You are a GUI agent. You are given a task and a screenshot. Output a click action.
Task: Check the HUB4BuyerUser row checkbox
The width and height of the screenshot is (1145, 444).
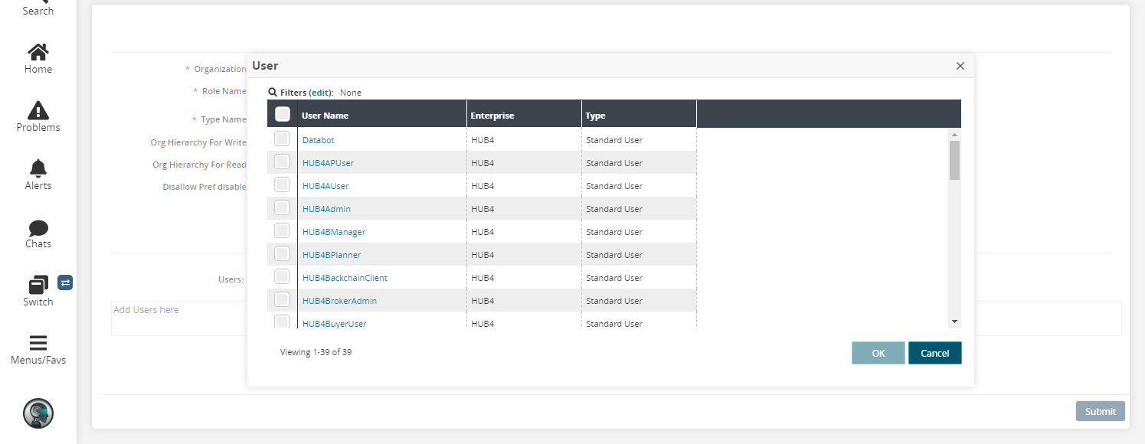coord(282,322)
